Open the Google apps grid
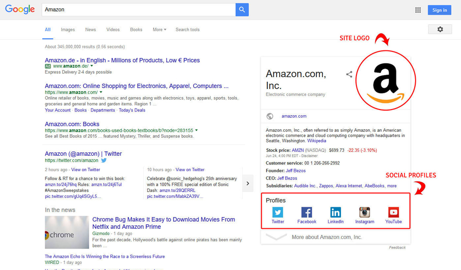This screenshot has width=461, height=270. coord(418,10)
